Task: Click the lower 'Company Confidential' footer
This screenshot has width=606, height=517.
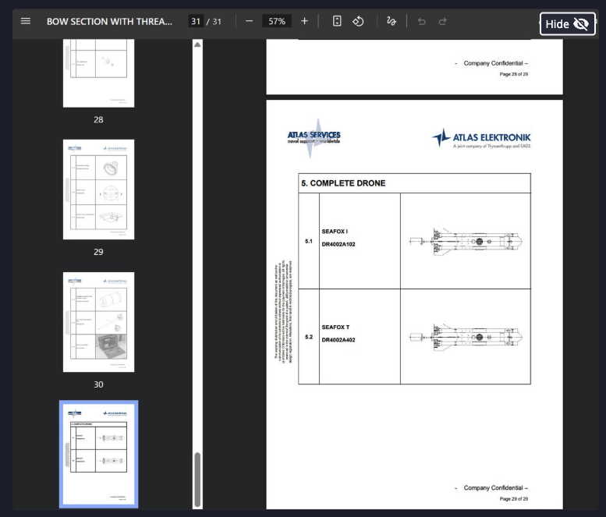Action: click(491, 487)
